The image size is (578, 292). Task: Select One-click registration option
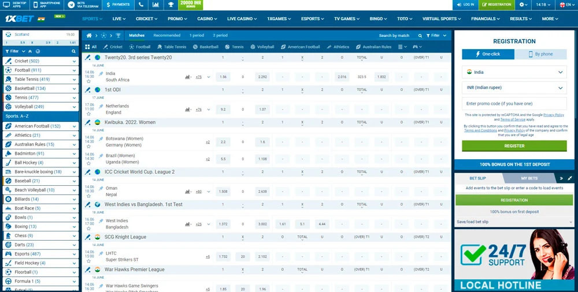pyautogui.click(x=488, y=54)
